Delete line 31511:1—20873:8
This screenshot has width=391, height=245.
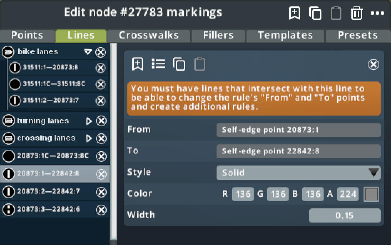pos(101,68)
